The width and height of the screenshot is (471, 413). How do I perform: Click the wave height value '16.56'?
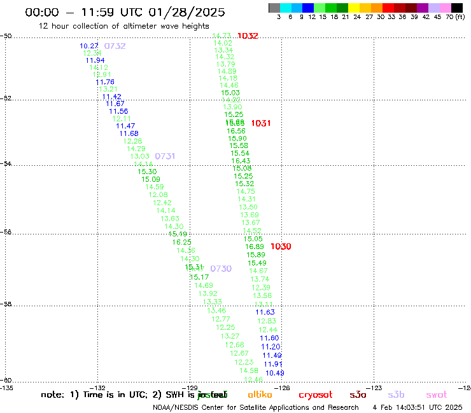236,131
